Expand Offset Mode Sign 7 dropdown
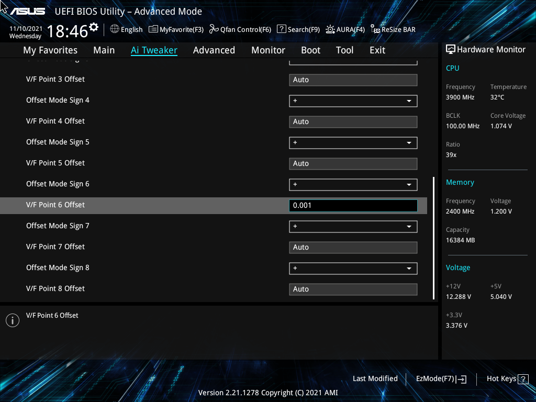The width and height of the screenshot is (536, 402). [353, 227]
